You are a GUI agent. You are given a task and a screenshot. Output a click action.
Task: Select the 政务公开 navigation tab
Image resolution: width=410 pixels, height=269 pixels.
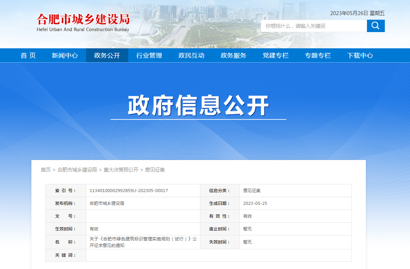(x=107, y=55)
